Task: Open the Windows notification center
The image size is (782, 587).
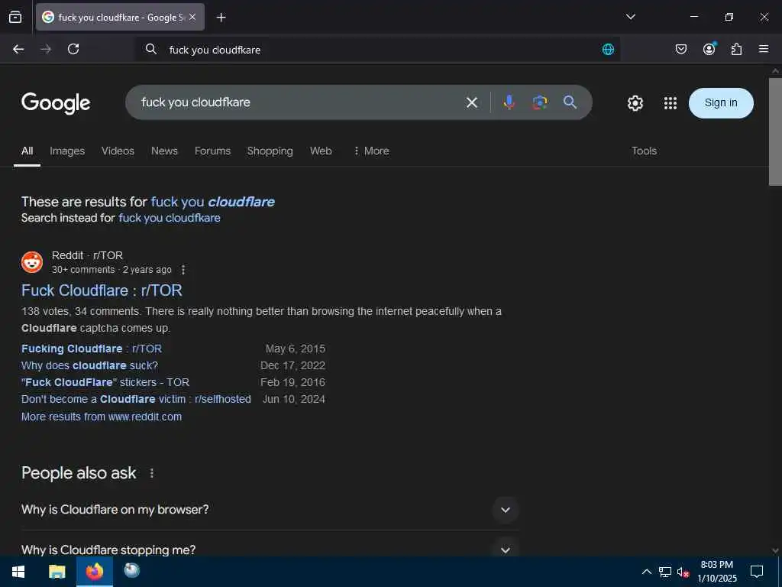Action: (x=757, y=572)
